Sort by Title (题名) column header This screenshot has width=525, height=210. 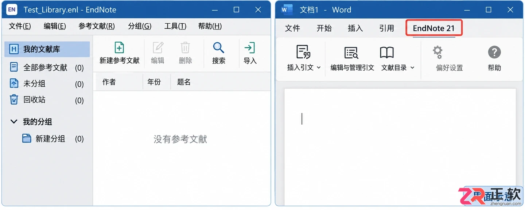pyautogui.click(x=184, y=82)
